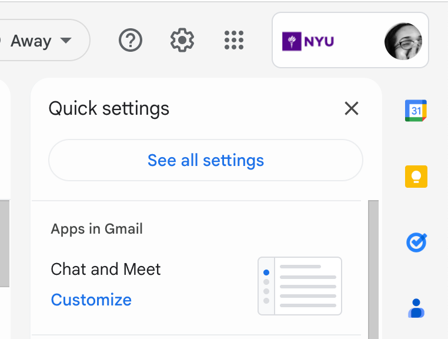Close the Quick settings panel
This screenshot has width=448, height=339.
351,108
